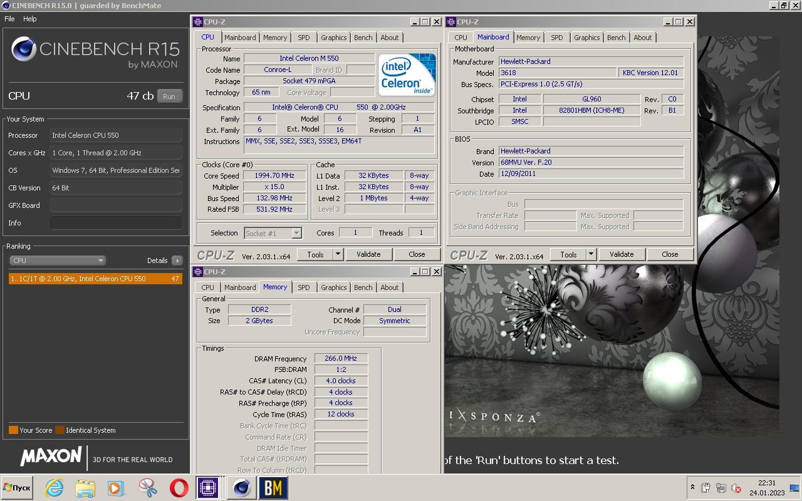The height and width of the screenshot is (501, 802).
Task: Open SPD tab in the Memory window
Action: click(304, 287)
